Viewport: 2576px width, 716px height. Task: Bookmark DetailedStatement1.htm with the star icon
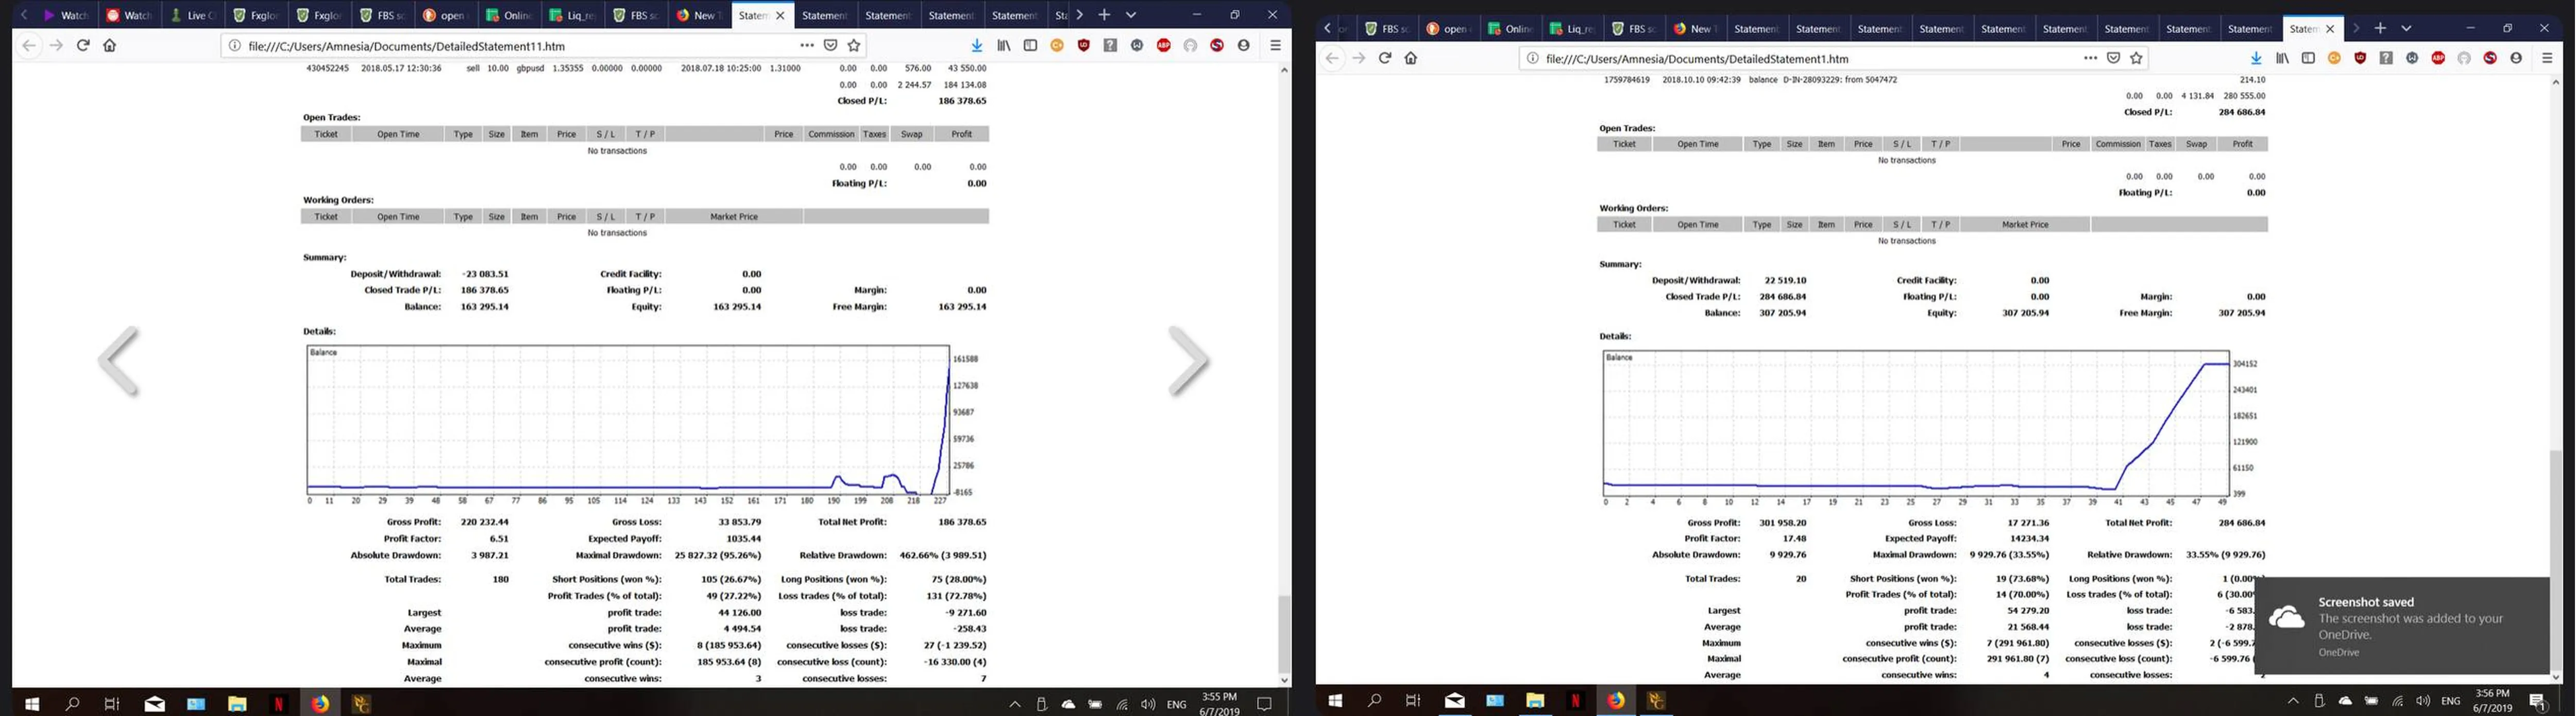[x=2137, y=58]
